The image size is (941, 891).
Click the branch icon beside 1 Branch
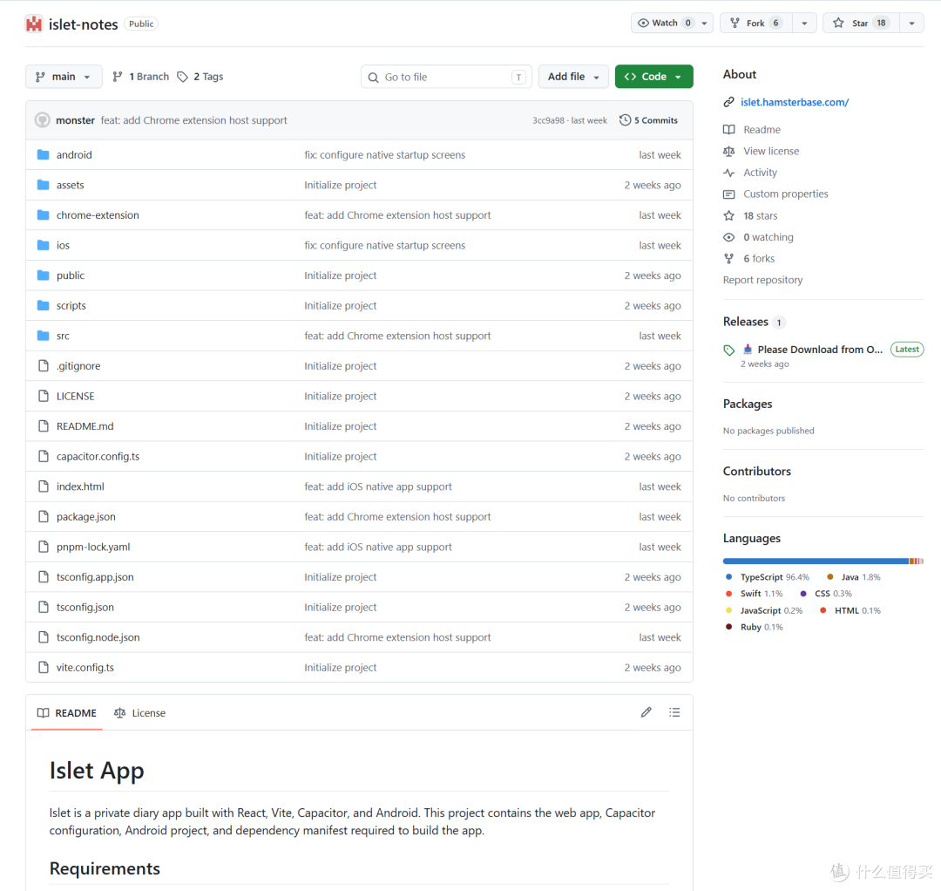[118, 77]
